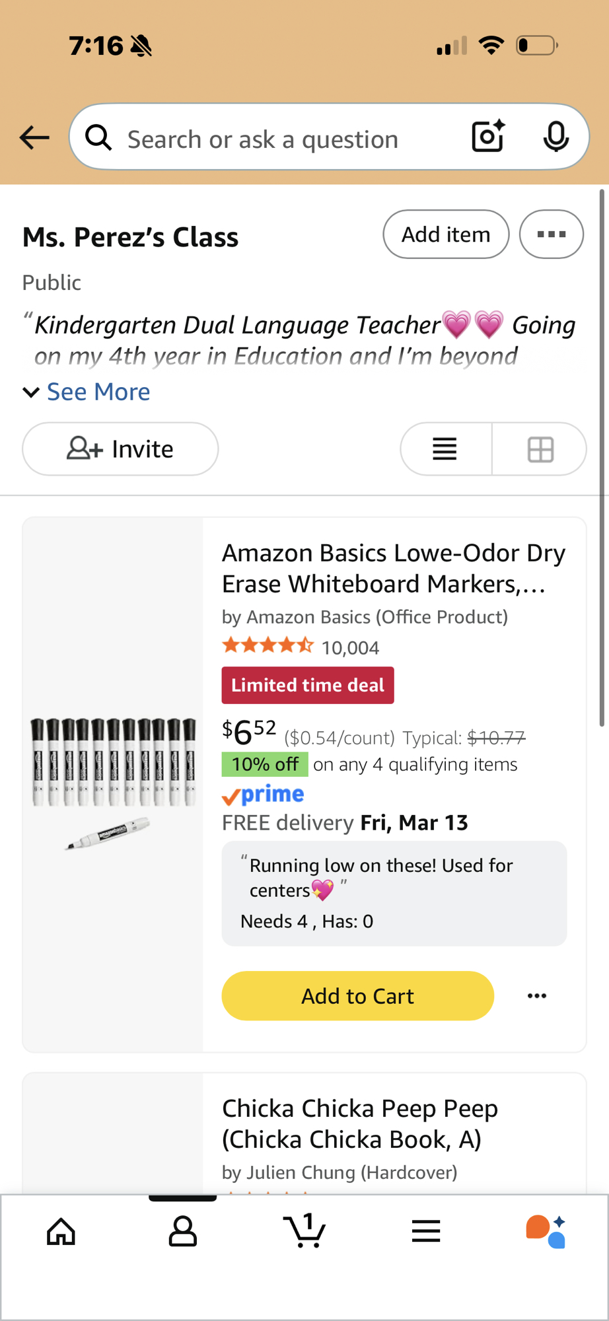This screenshot has height=1321, width=609.
Task: Tap the magnifying glass search icon
Action: point(99,138)
